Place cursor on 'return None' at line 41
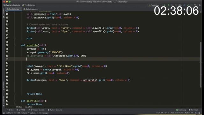The width and height of the screenshot is (204, 115). (34, 94)
